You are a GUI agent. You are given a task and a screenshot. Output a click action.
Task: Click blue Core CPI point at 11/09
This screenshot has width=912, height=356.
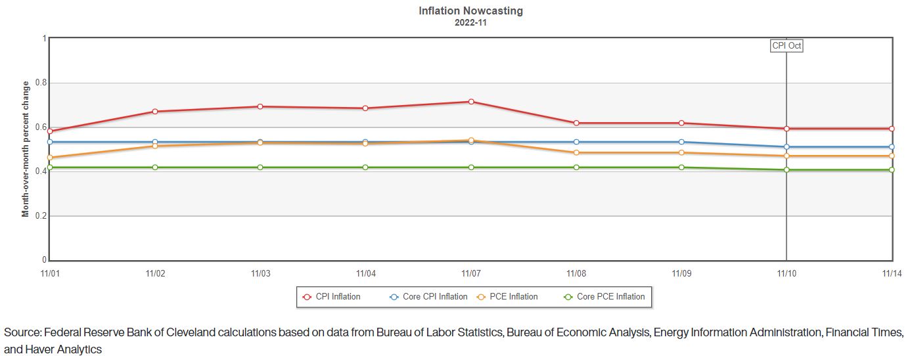681,142
